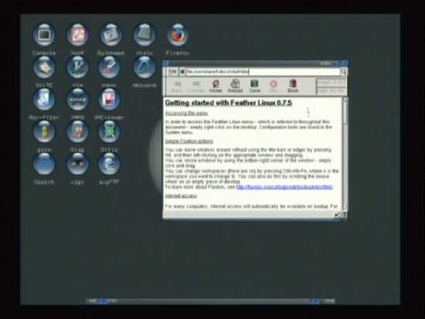Click Stop in Dillo toolbar
Viewport: 425px width, 319px height.
tap(274, 87)
